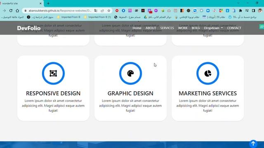Screen dimensions: 264x148
Task: Click the profile avatar
Action: coord(260,11)
